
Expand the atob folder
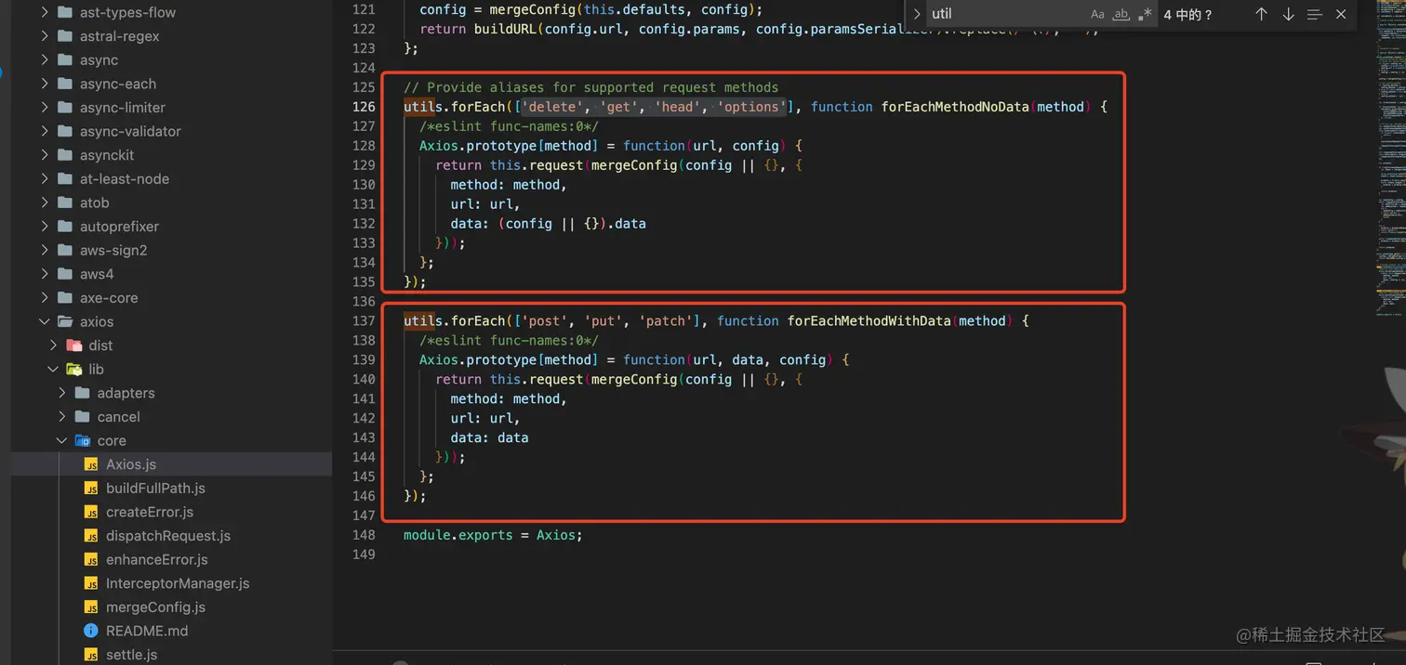coord(44,202)
